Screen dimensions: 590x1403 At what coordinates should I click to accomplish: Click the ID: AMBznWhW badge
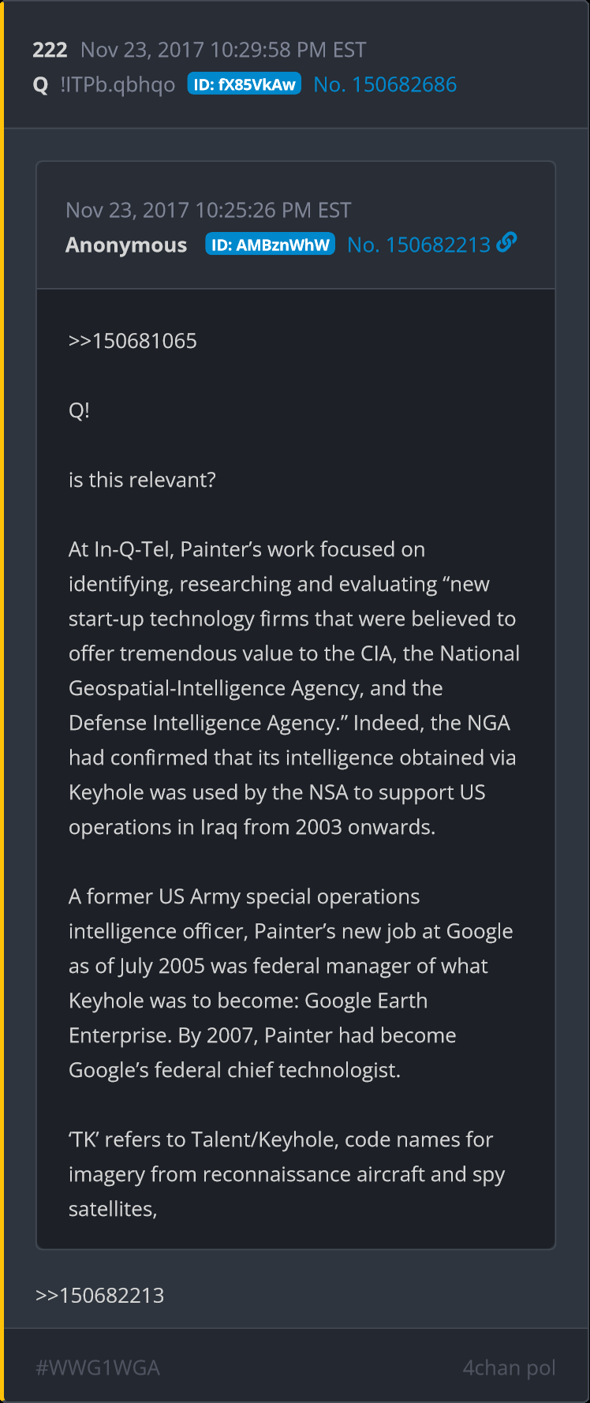(270, 245)
